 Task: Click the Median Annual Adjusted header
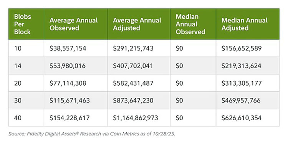tap(248, 24)
